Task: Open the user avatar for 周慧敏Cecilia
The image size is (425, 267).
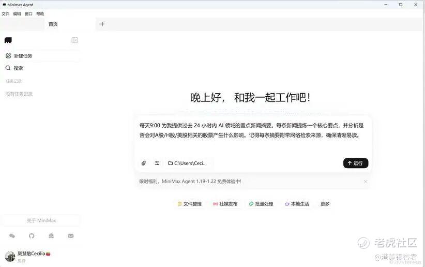Action: 10,257
